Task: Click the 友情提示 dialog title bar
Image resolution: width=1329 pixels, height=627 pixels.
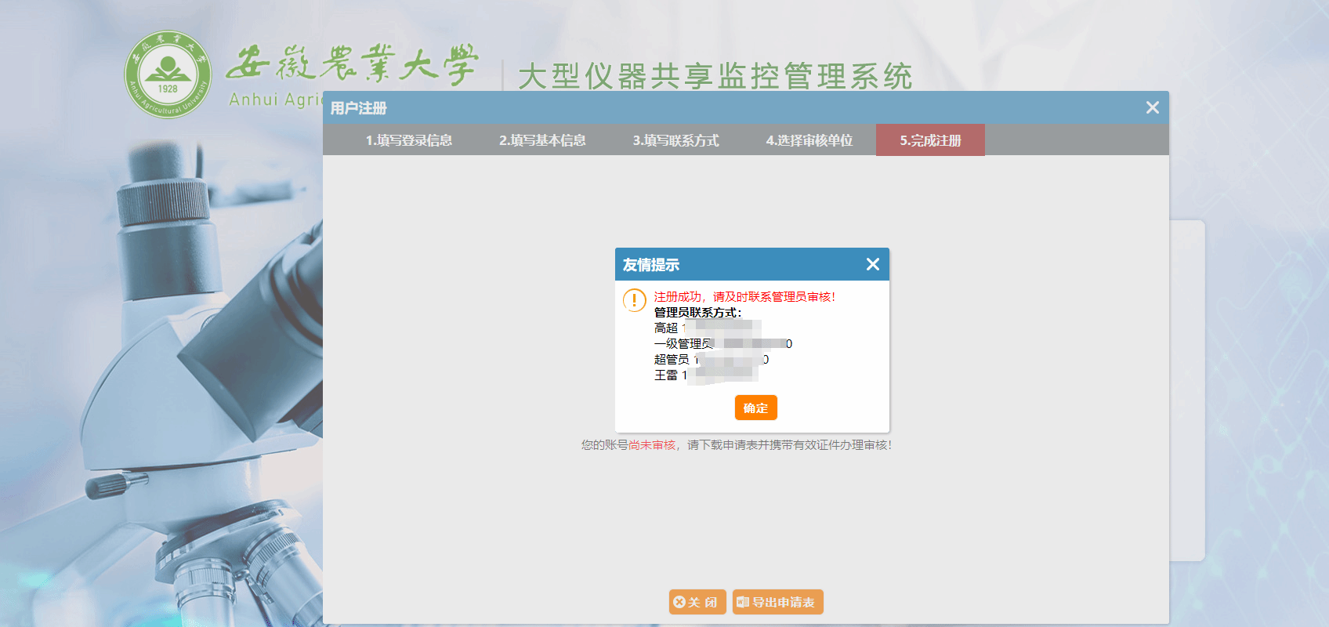Action: (737, 265)
